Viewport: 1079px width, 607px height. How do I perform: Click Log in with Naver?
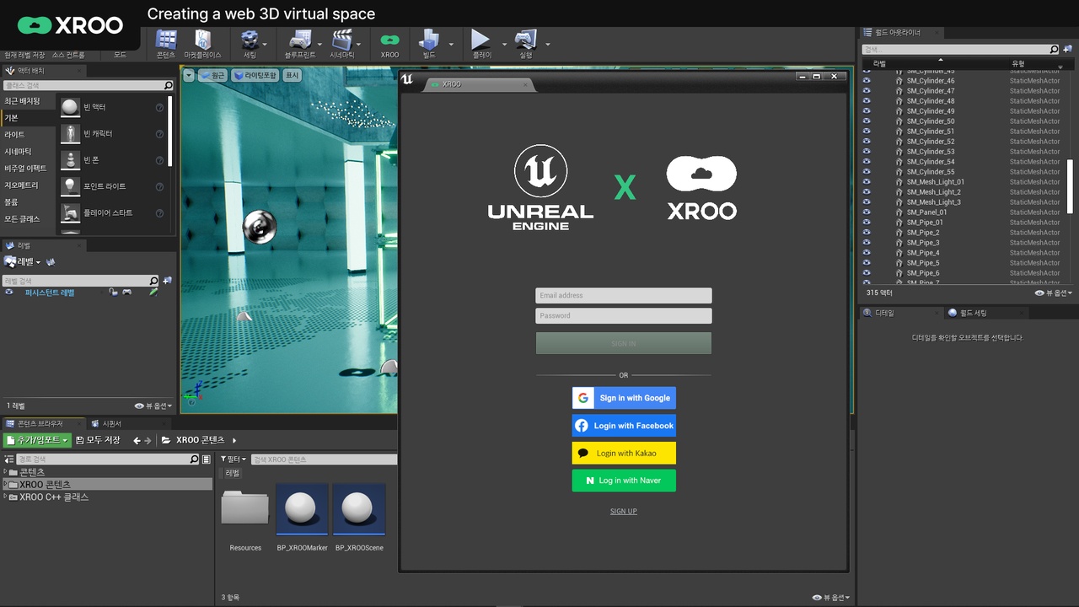click(624, 481)
